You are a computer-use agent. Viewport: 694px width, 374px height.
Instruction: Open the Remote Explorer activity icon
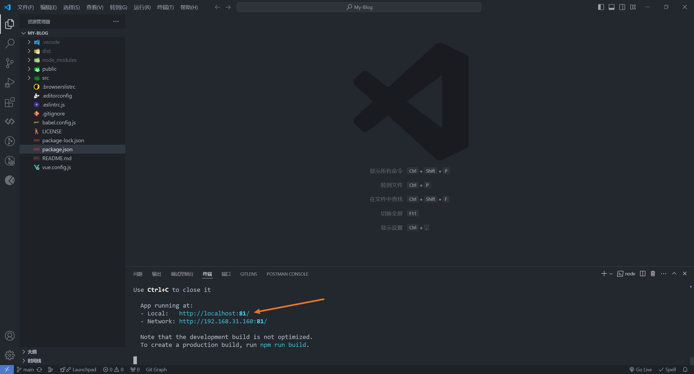pyautogui.click(x=10, y=121)
